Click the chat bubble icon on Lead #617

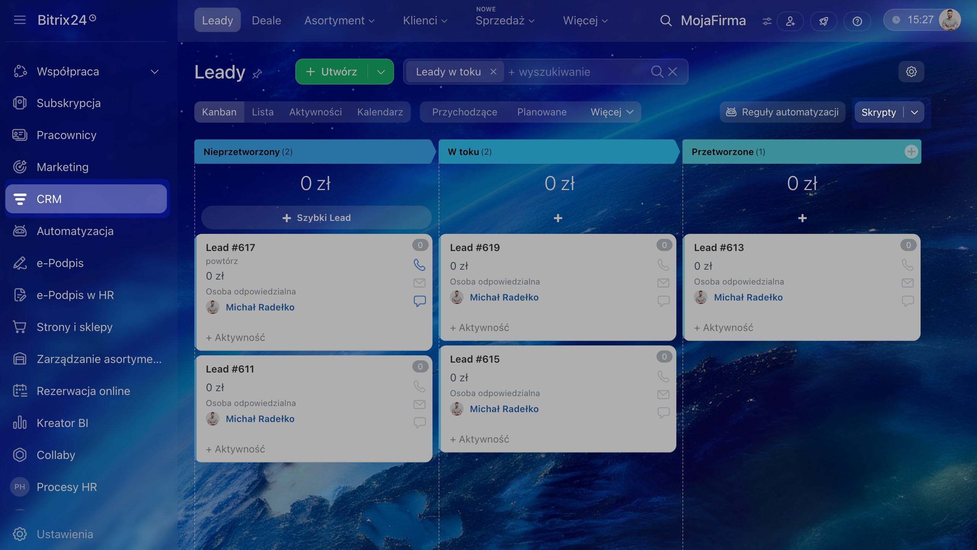click(x=419, y=301)
